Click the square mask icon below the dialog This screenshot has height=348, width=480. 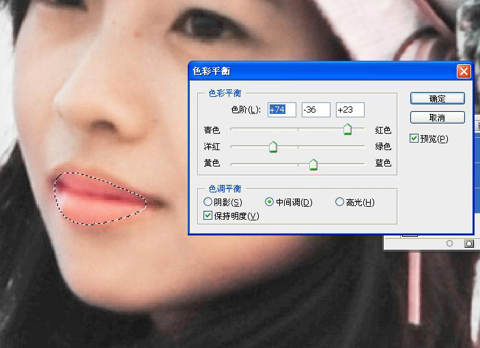click(x=468, y=244)
